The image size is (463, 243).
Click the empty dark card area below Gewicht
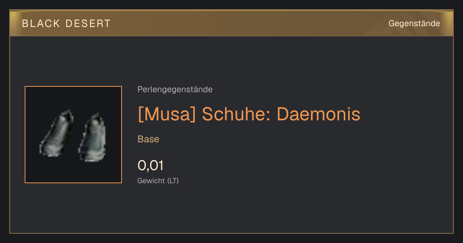point(231,210)
